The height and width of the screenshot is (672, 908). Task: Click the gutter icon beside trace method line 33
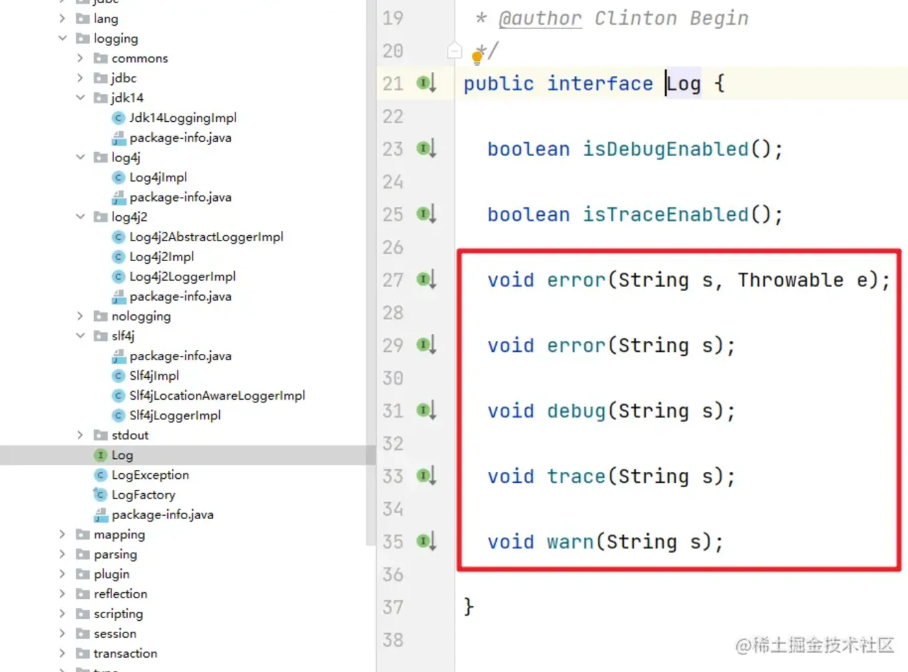[426, 476]
